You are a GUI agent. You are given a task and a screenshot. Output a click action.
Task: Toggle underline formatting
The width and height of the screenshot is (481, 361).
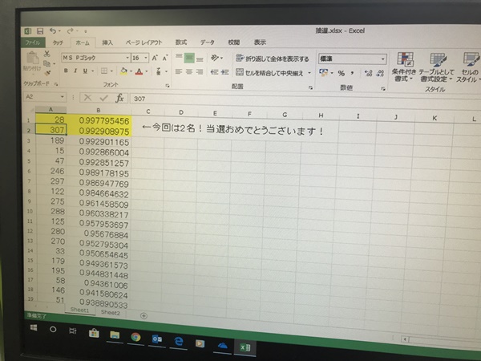85,71
